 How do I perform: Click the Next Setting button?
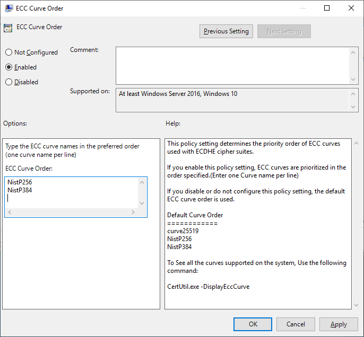[x=284, y=31]
